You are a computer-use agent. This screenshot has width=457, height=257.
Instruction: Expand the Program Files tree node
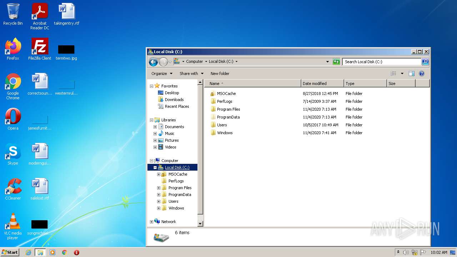(x=159, y=188)
